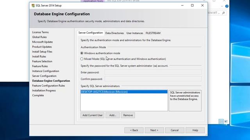Click the Install Rules step
This screenshot has width=250, height=140.
(x=39, y=56)
